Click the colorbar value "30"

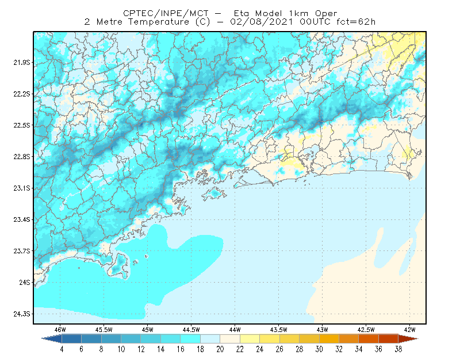(x=319, y=349)
